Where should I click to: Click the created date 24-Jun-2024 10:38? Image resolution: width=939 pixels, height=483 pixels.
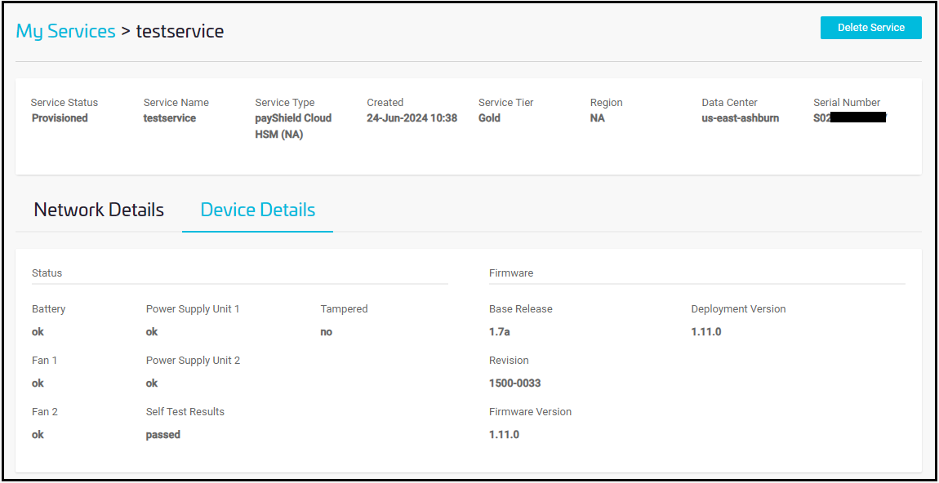pos(412,118)
